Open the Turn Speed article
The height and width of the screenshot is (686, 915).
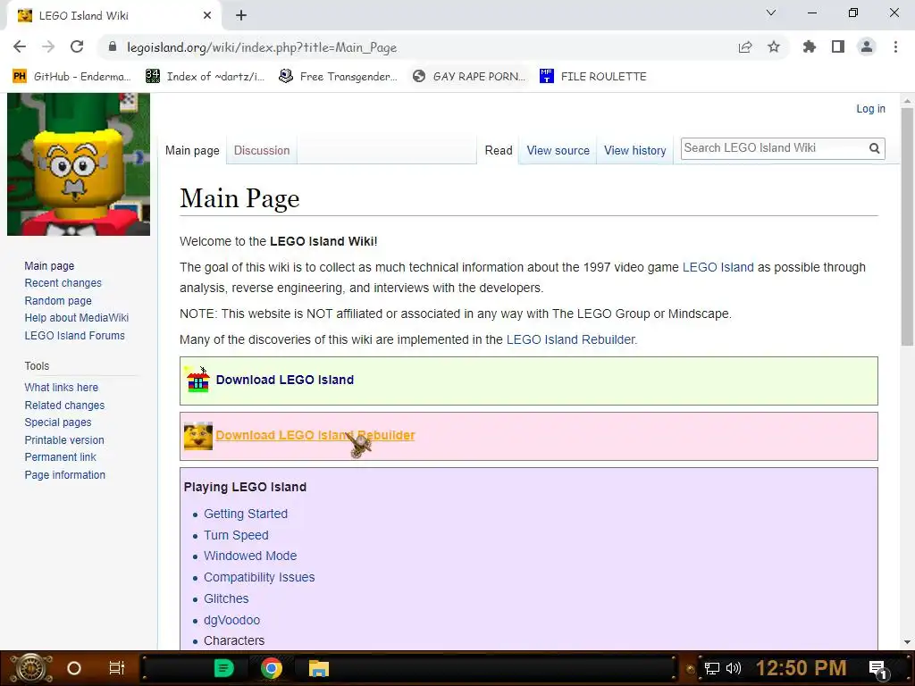coord(236,535)
